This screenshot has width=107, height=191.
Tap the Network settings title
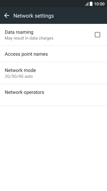click(34, 16)
